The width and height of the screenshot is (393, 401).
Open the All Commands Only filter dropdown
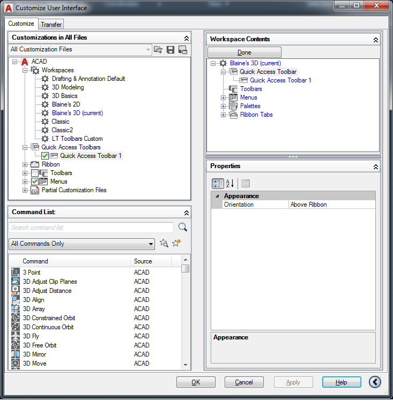(151, 244)
